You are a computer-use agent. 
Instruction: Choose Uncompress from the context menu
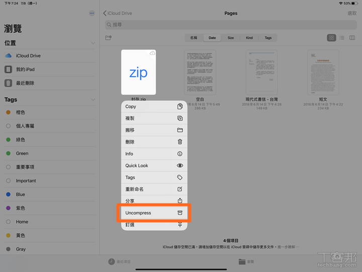click(x=154, y=213)
